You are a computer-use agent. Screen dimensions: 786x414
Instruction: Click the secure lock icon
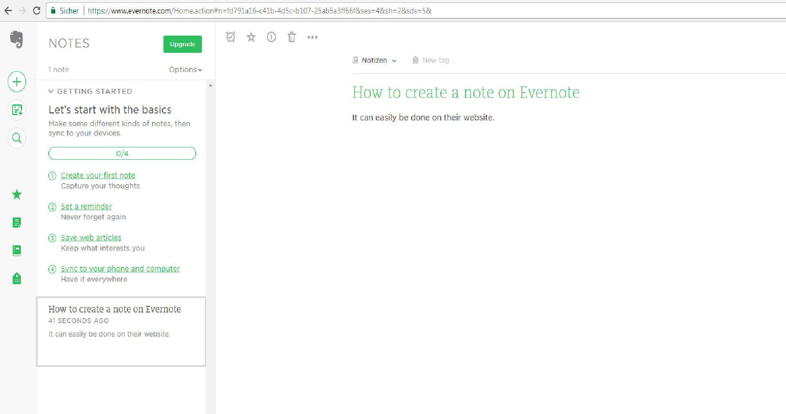pyautogui.click(x=53, y=11)
